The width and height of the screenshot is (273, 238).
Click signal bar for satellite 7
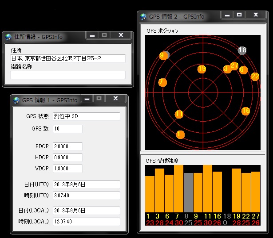click(x=178, y=188)
